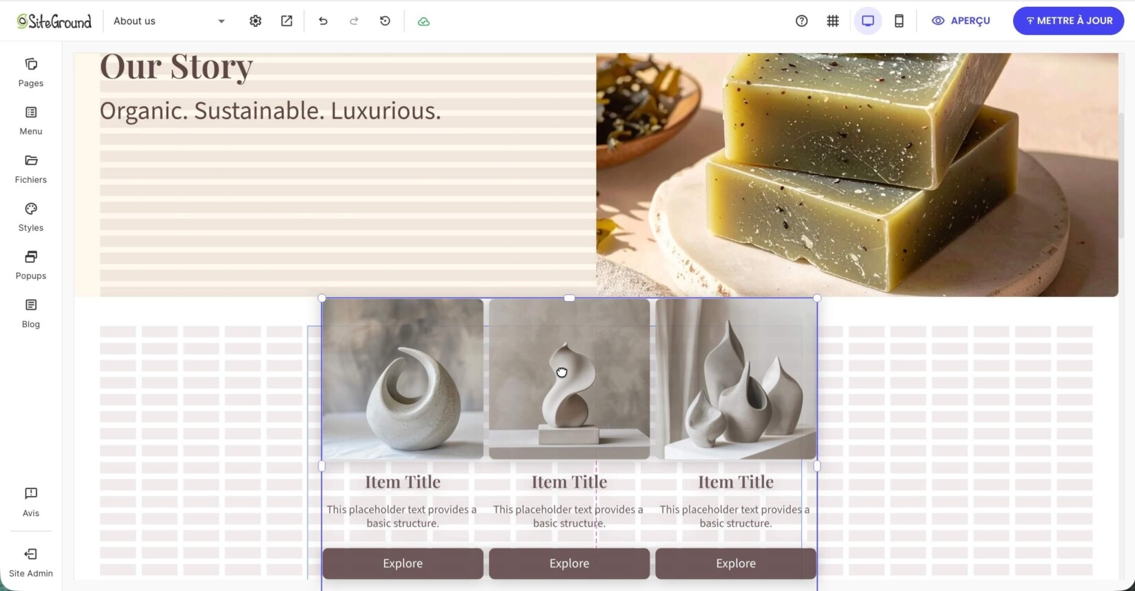This screenshot has height=591, width=1135.
Task: Open the Pages panel
Action: click(31, 73)
